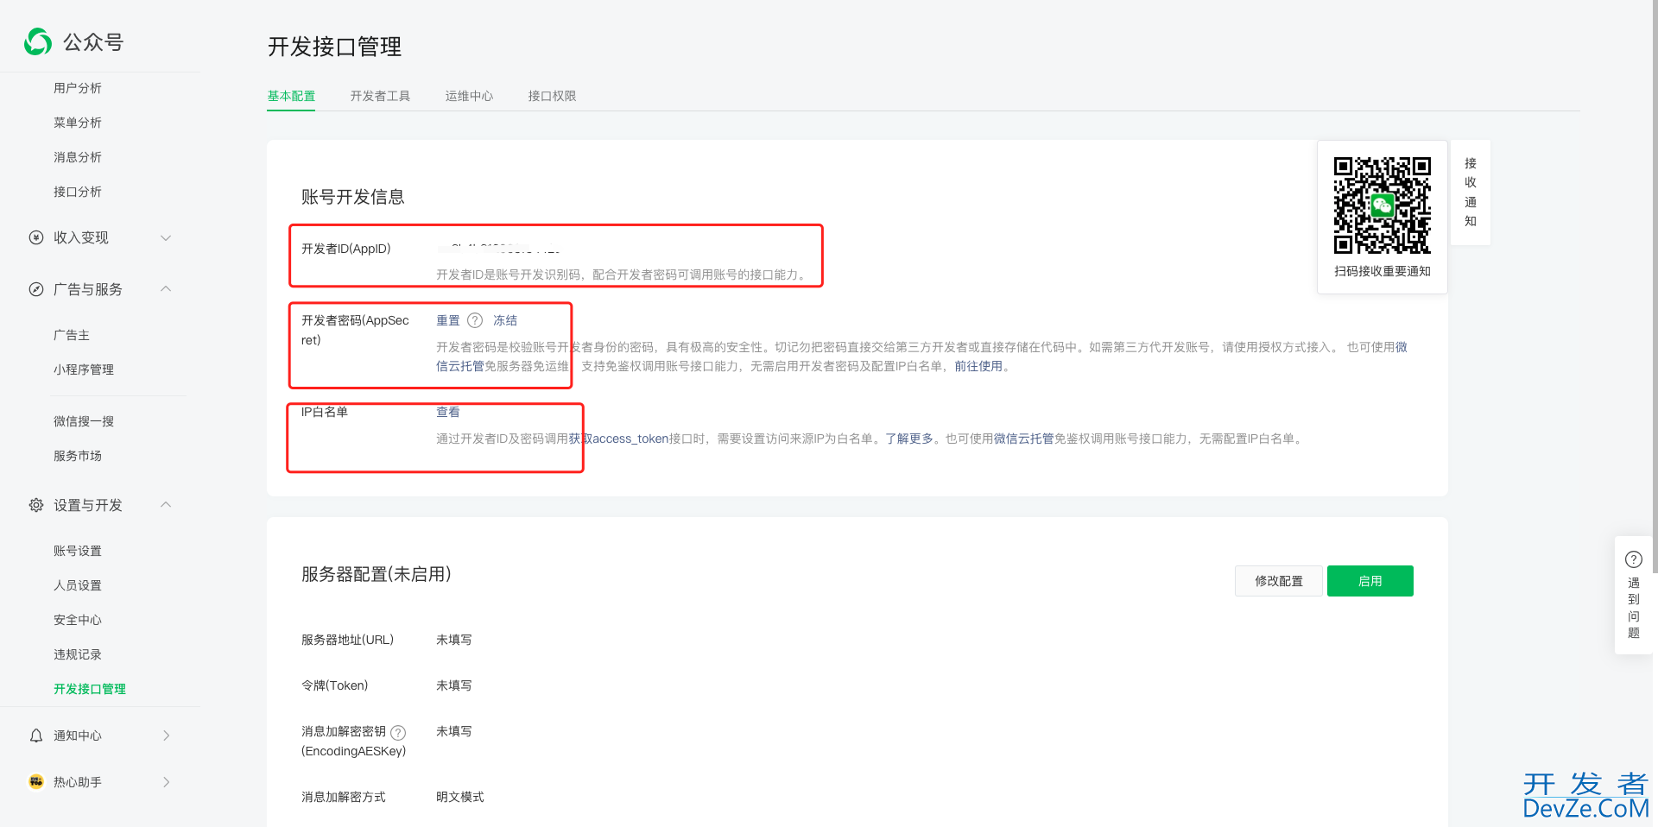Click the 修改配置 button
1658x827 pixels.
coord(1279,581)
